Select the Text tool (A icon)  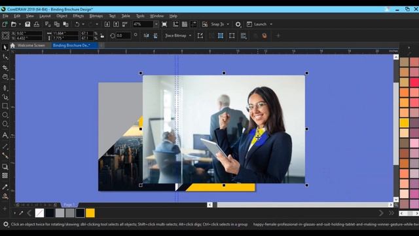click(5, 136)
